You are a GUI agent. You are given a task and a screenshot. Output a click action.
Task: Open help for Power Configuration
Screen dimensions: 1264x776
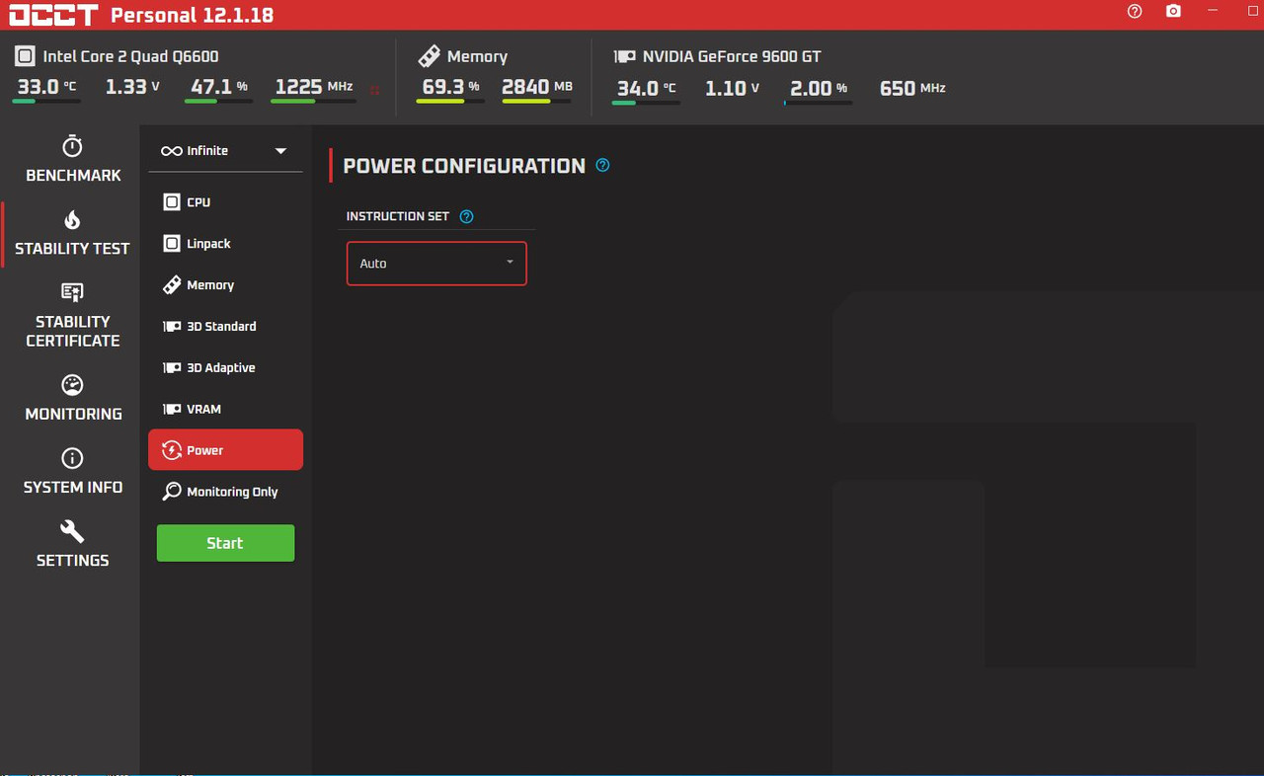(x=602, y=166)
